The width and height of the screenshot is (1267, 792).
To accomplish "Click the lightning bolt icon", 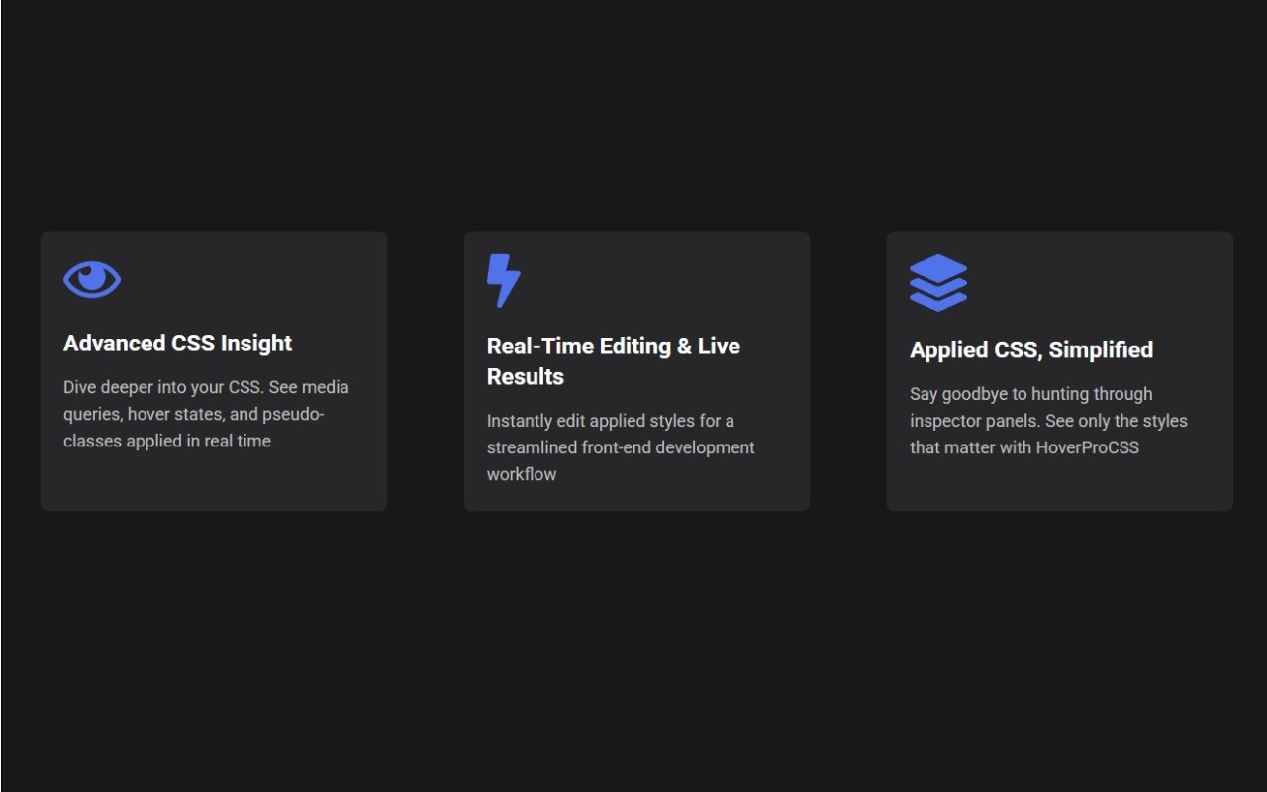I will point(504,281).
